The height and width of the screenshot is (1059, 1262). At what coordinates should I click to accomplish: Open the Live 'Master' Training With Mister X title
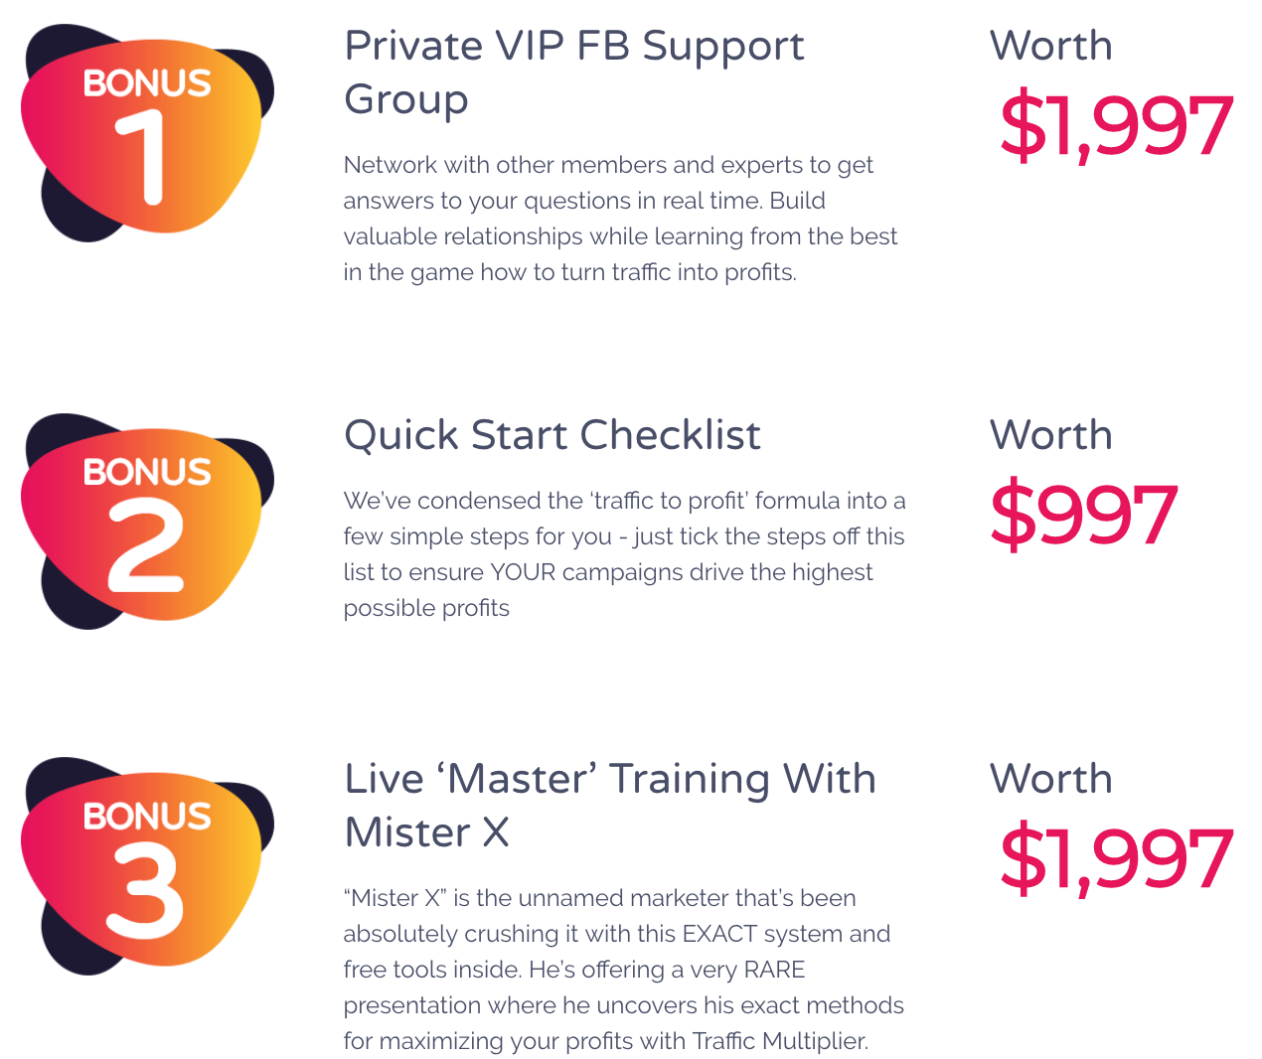coord(609,806)
